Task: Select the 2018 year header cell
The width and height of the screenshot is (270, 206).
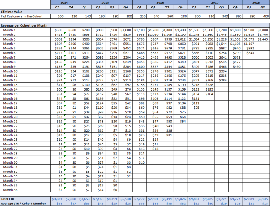Action: (255, 2)
